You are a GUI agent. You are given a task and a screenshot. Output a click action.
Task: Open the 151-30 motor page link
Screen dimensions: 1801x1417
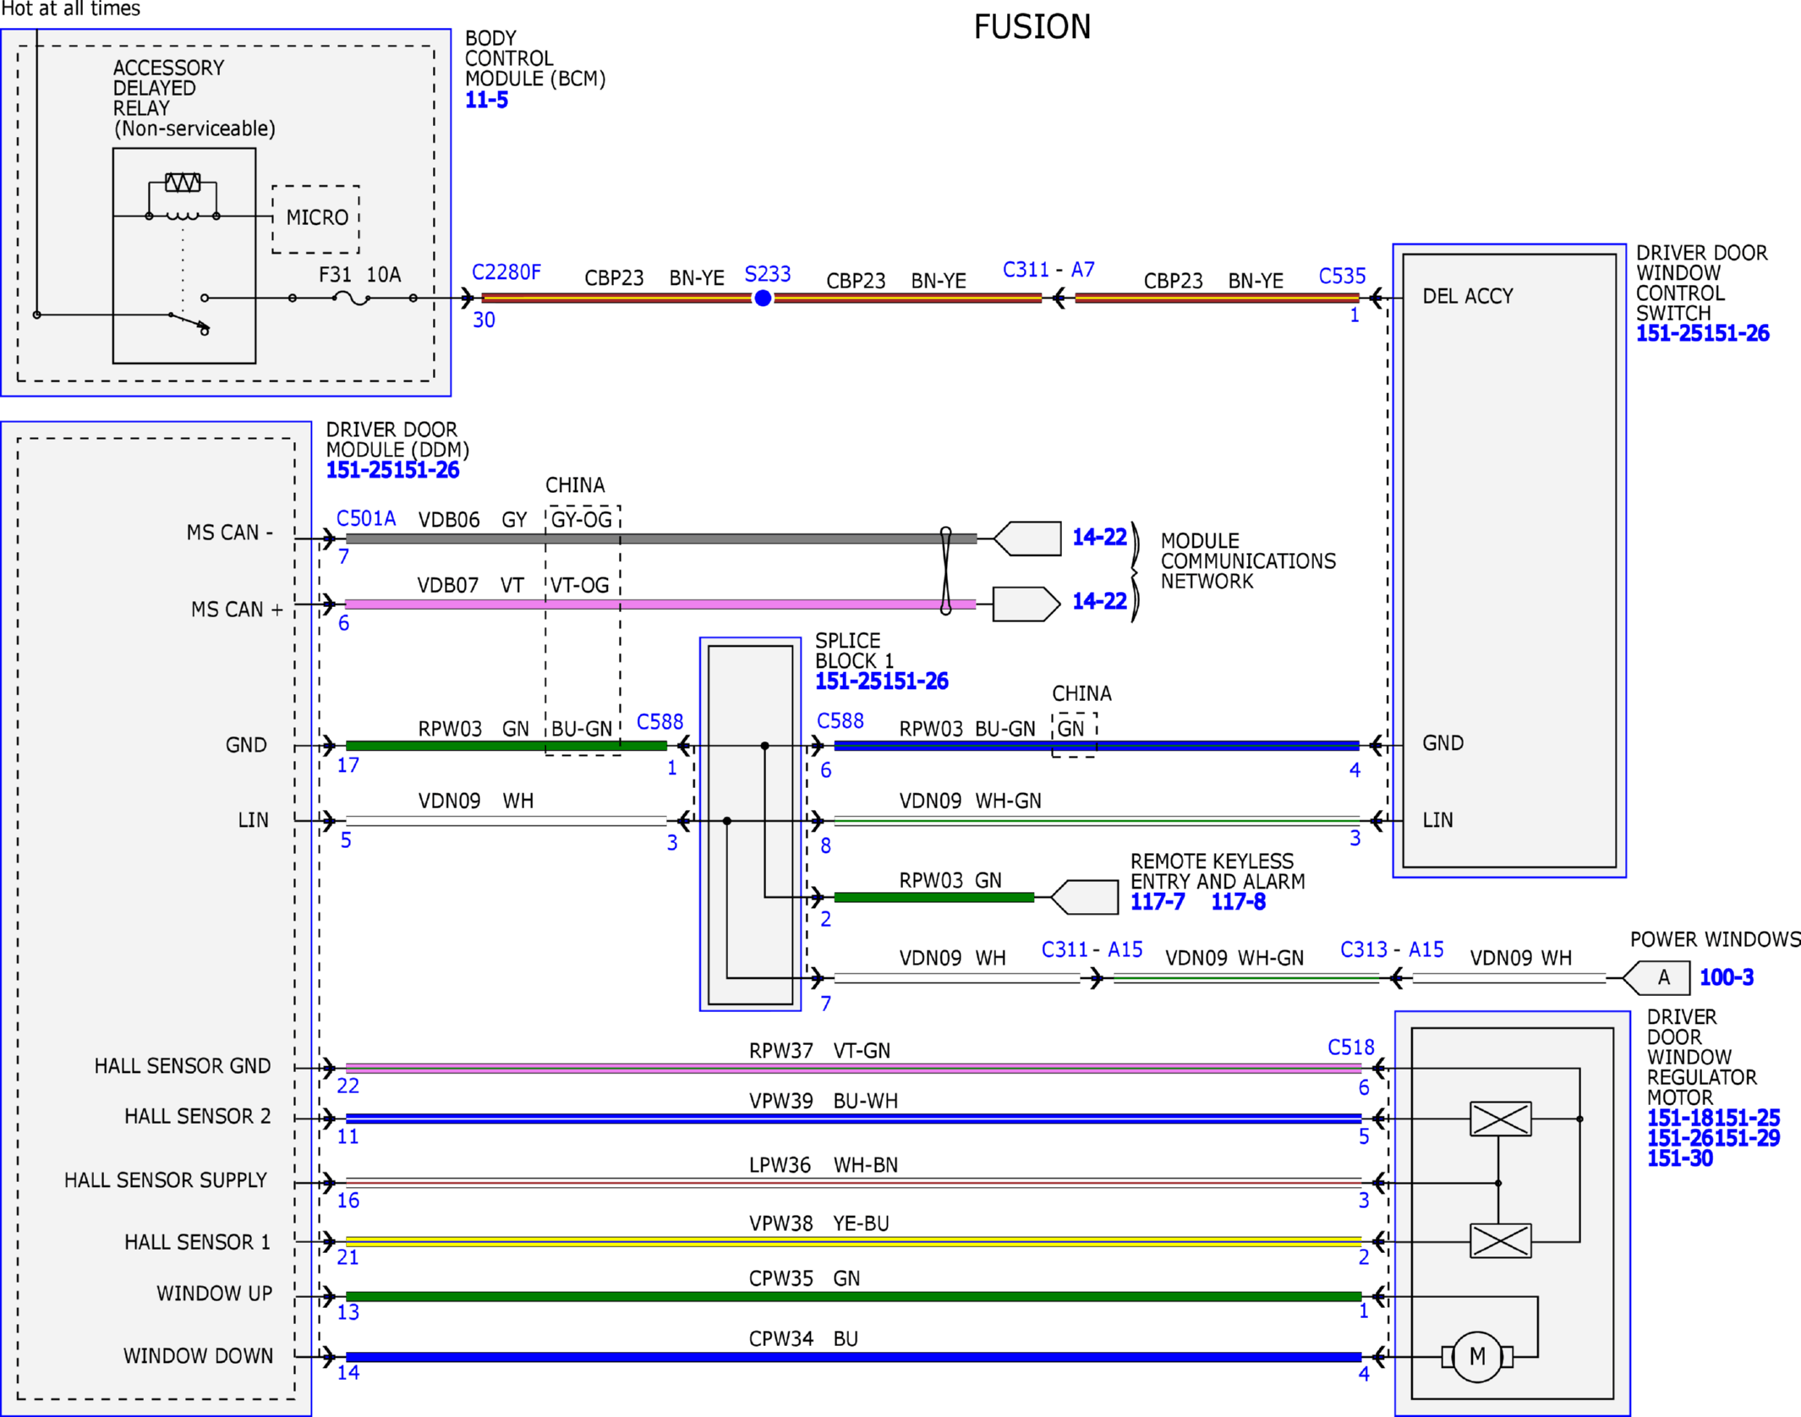[1680, 1158]
